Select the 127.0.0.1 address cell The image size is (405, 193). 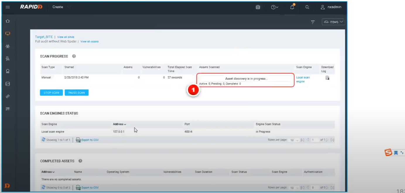[119, 132]
